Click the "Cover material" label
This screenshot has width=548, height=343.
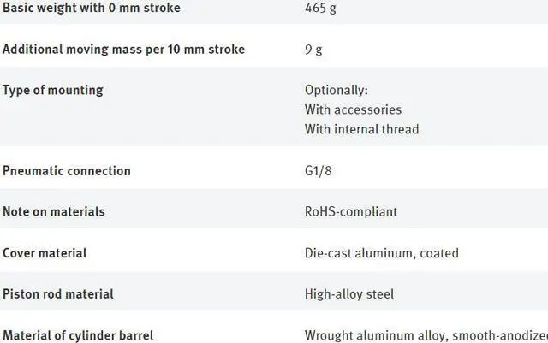tap(45, 253)
